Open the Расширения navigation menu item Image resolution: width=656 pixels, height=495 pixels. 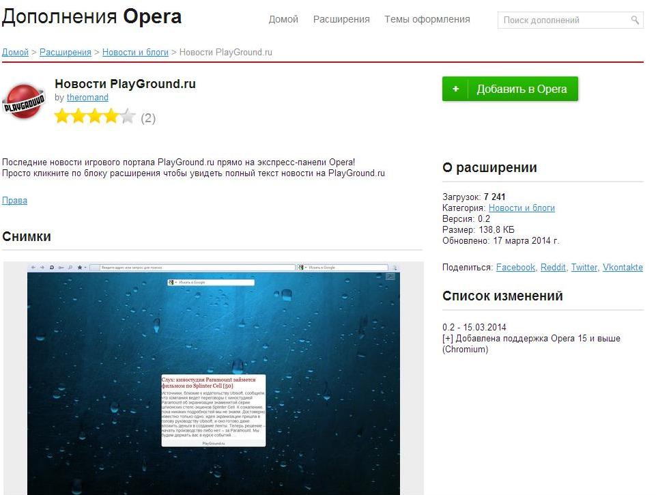(x=341, y=19)
